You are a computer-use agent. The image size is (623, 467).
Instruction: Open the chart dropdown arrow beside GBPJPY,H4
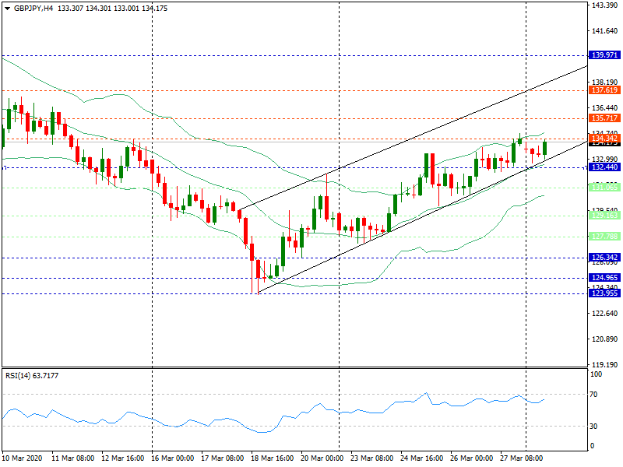click(x=7, y=9)
